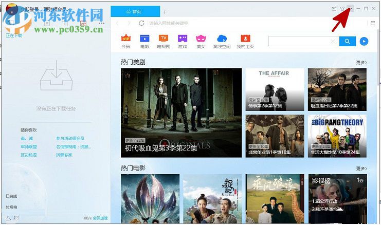Screen dimensions: 381x225
Task: Expand 更多 for 热门美剧
Action: (361, 63)
